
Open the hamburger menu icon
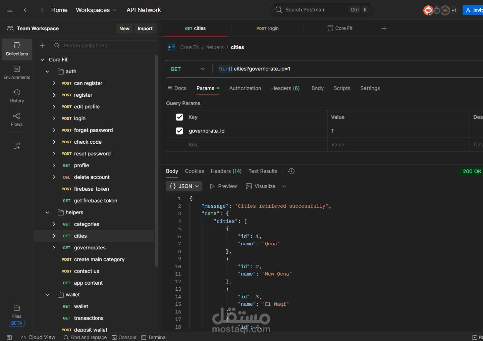10,10
